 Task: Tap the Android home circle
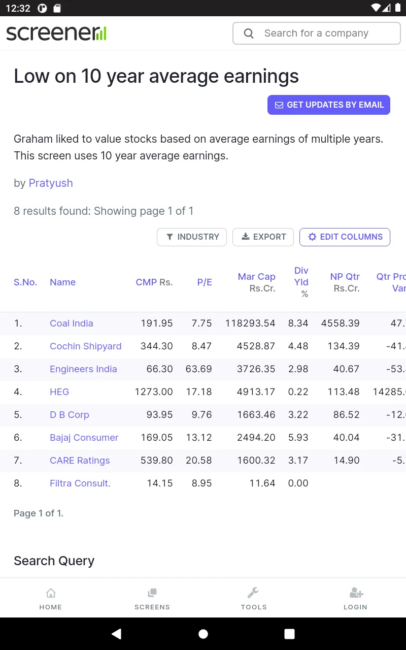203,634
